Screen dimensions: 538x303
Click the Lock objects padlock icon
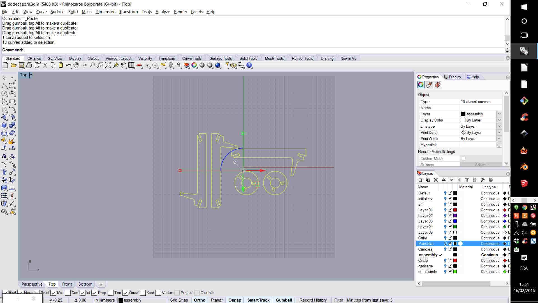178,65
